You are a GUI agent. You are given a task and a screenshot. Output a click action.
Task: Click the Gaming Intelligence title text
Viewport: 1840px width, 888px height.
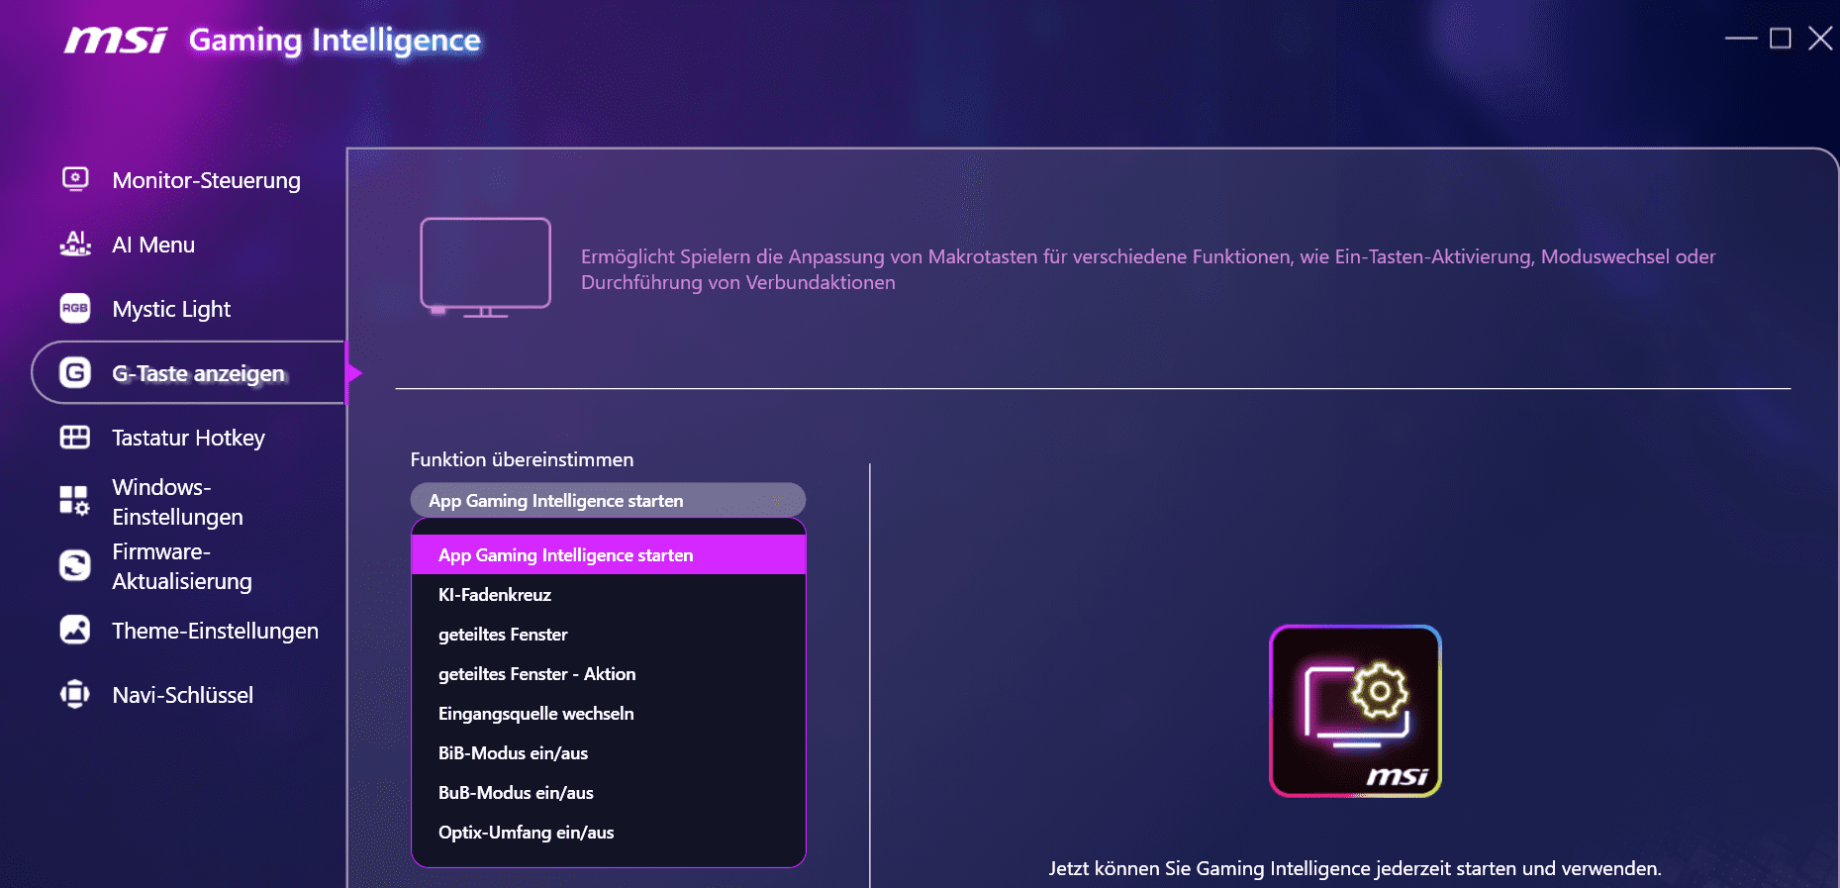335,40
